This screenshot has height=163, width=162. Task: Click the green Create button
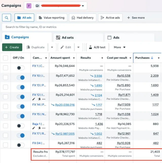click(x=12, y=47)
